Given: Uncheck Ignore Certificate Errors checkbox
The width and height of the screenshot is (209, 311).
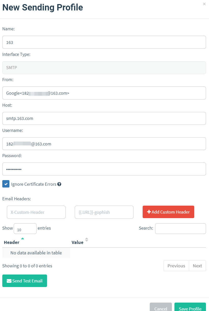Looking at the screenshot, I should [x=6, y=184].
